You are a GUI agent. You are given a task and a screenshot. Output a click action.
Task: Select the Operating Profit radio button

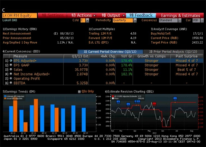(11, 78)
